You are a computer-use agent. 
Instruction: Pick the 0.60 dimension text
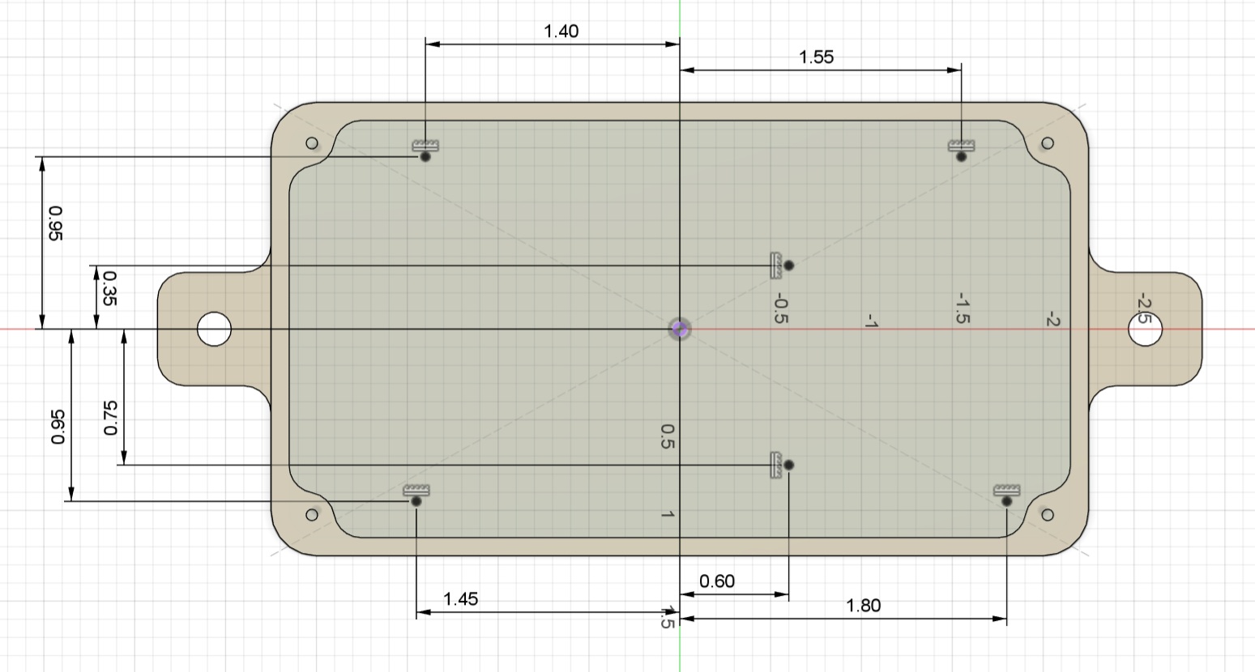[x=716, y=581]
